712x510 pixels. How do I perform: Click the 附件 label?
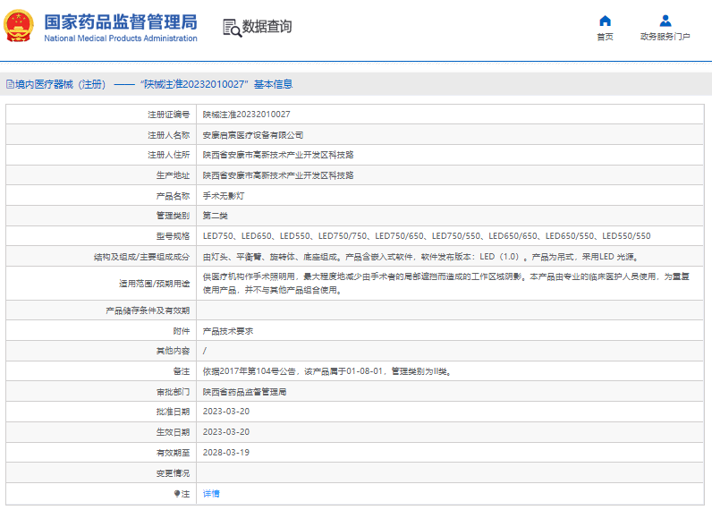(x=182, y=331)
